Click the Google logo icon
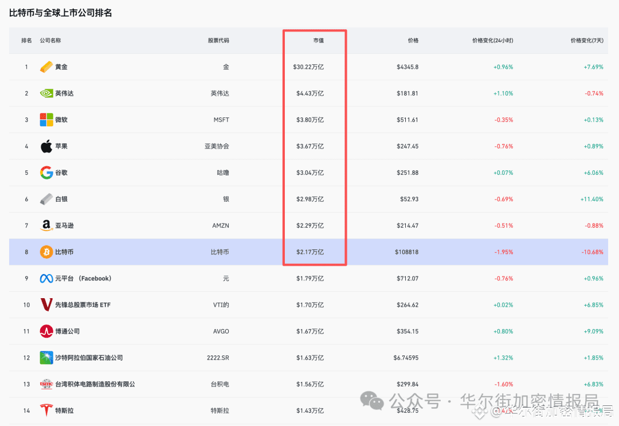The image size is (619, 426). [46, 173]
